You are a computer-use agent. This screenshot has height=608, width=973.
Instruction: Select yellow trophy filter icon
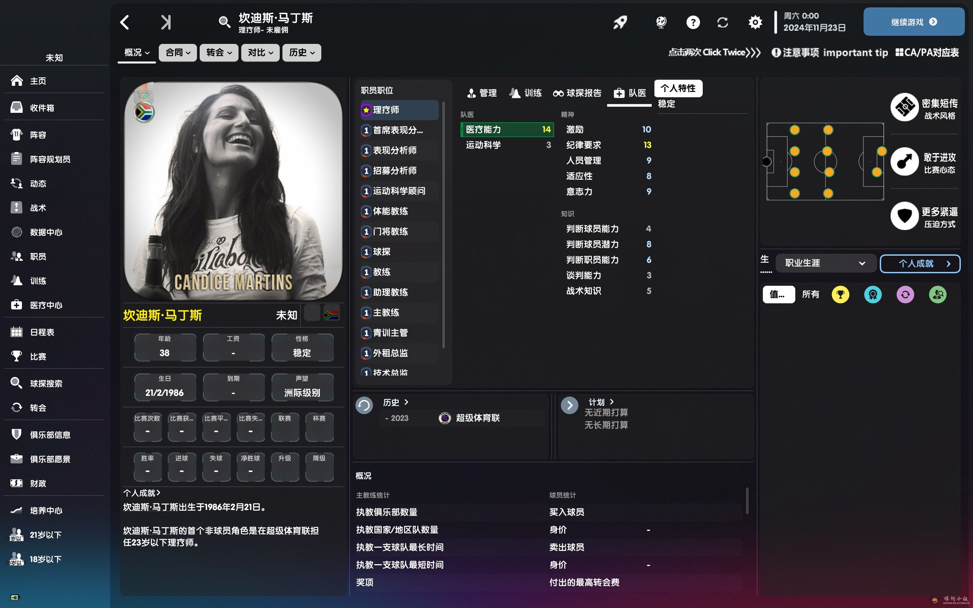(840, 294)
